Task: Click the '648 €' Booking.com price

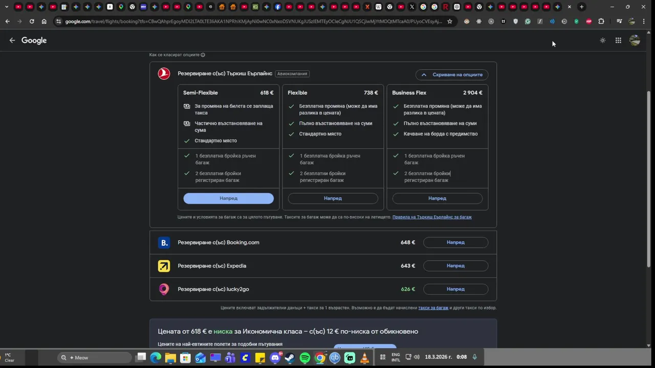Action: tap(408, 243)
